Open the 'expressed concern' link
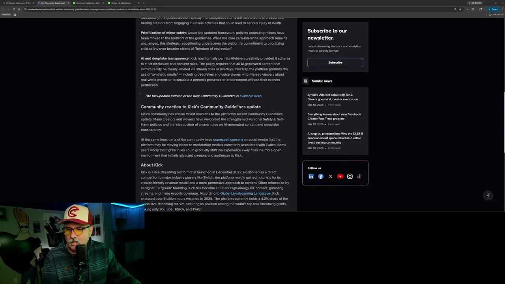 228,140
